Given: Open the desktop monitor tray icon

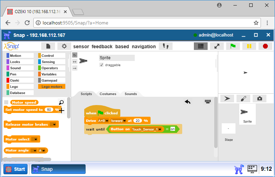Looking at the screenshot, I should click(x=252, y=169).
